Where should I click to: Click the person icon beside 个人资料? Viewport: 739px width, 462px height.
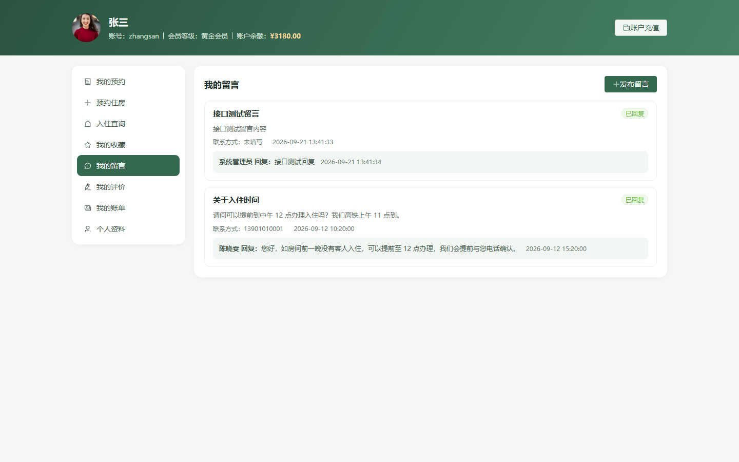point(88,229)
